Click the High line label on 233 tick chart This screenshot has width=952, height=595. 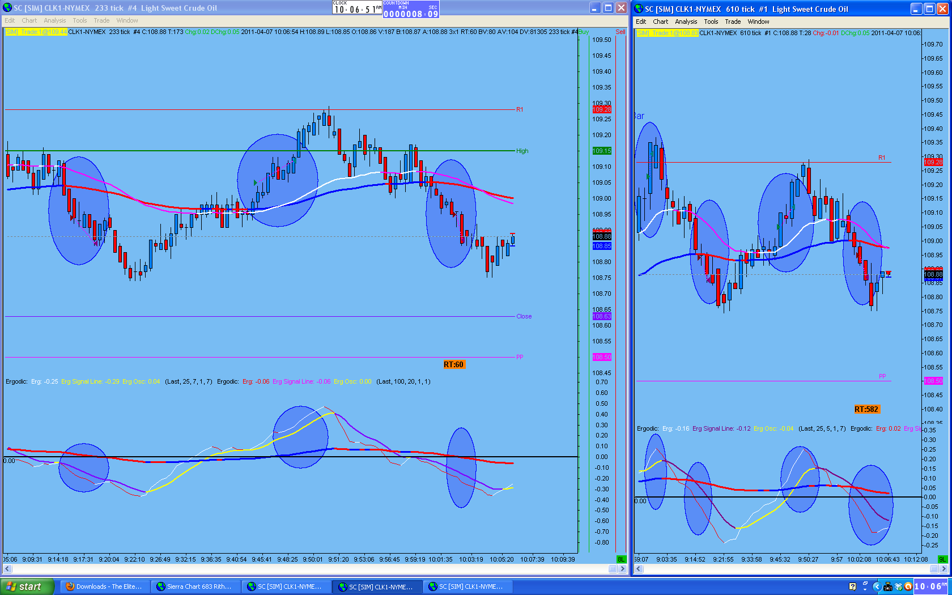click(522, 151)
